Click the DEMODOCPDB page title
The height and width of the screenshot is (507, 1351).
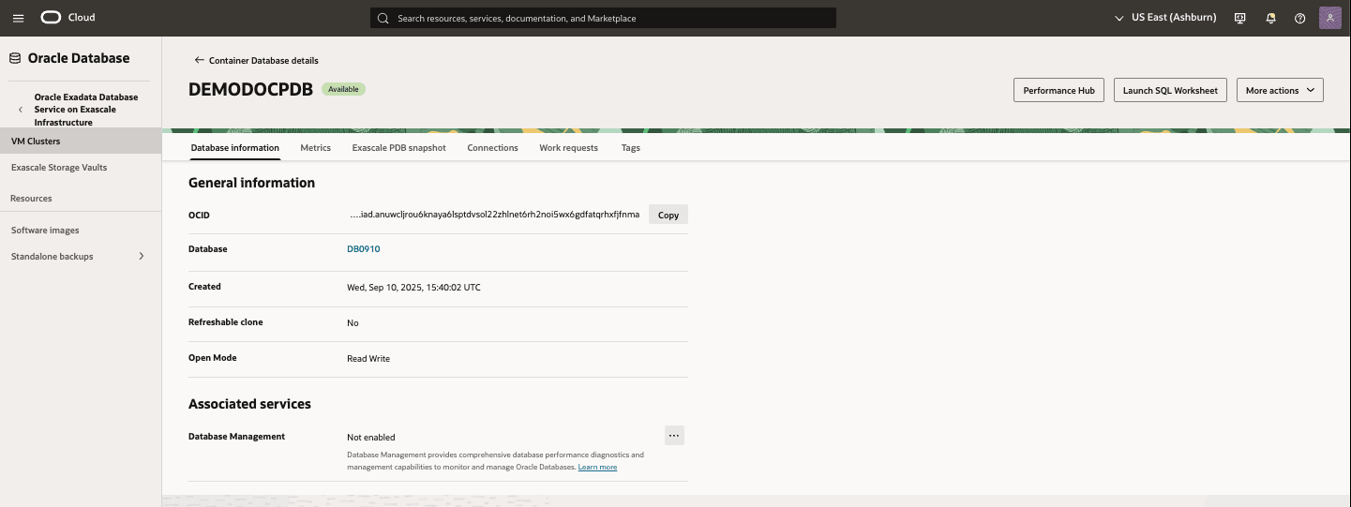coord(250,89)
